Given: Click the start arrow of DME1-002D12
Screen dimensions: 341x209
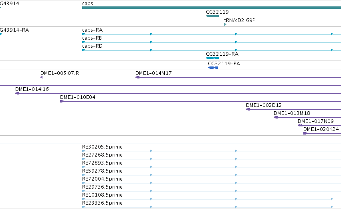Looking at the screenshot, I should coord(248,109).
